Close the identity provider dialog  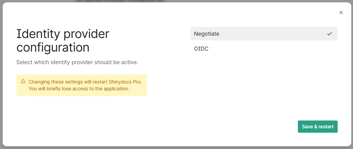pos(341,13)
